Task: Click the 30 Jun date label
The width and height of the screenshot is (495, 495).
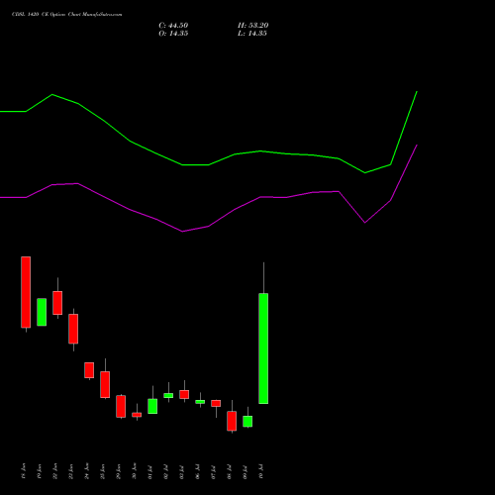Action: coord(135,471)
